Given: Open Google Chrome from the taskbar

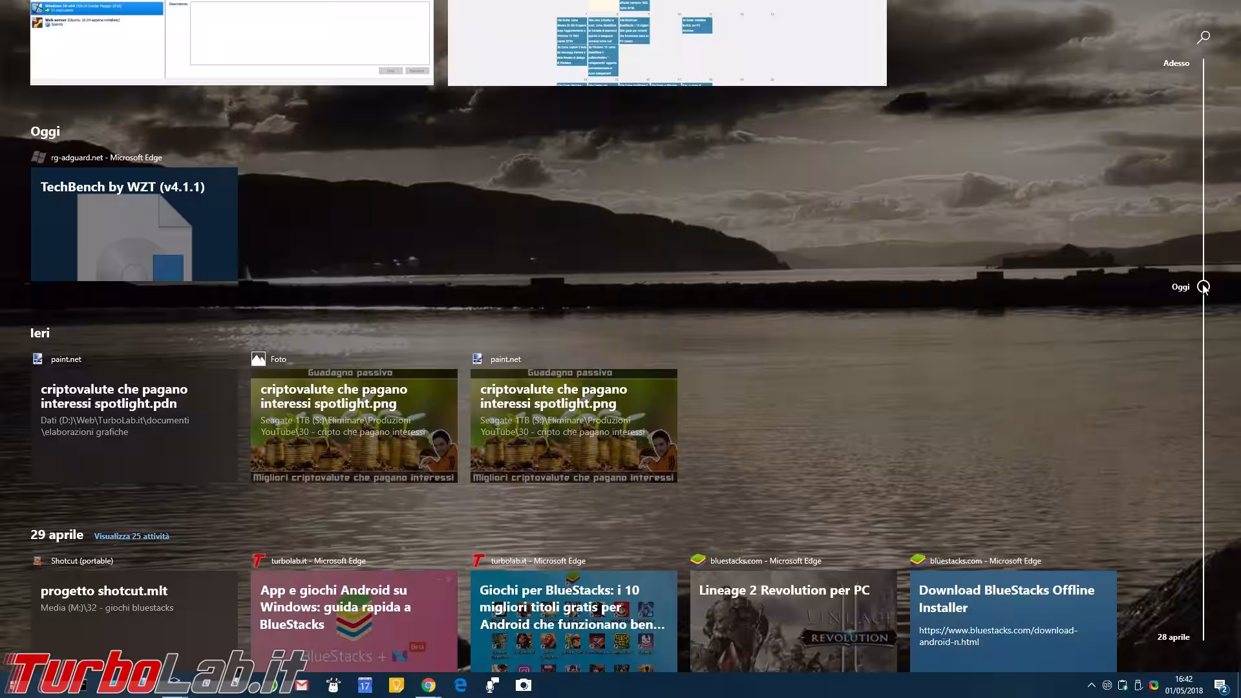Looking at the screenshot, I should [429, 685].
